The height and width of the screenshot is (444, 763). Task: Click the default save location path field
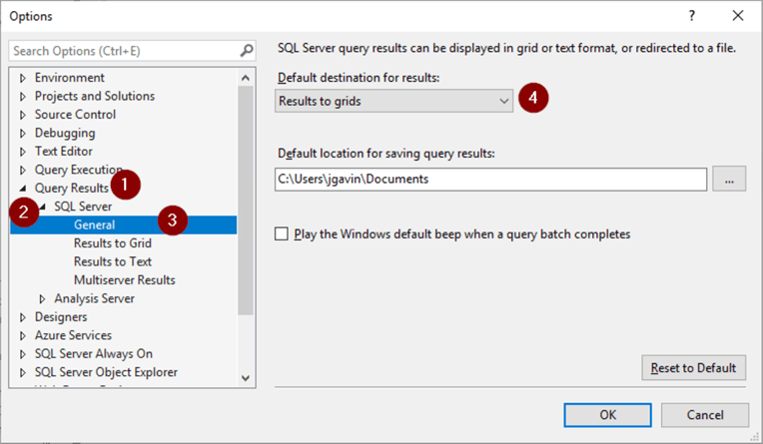(x=489, y=180)
